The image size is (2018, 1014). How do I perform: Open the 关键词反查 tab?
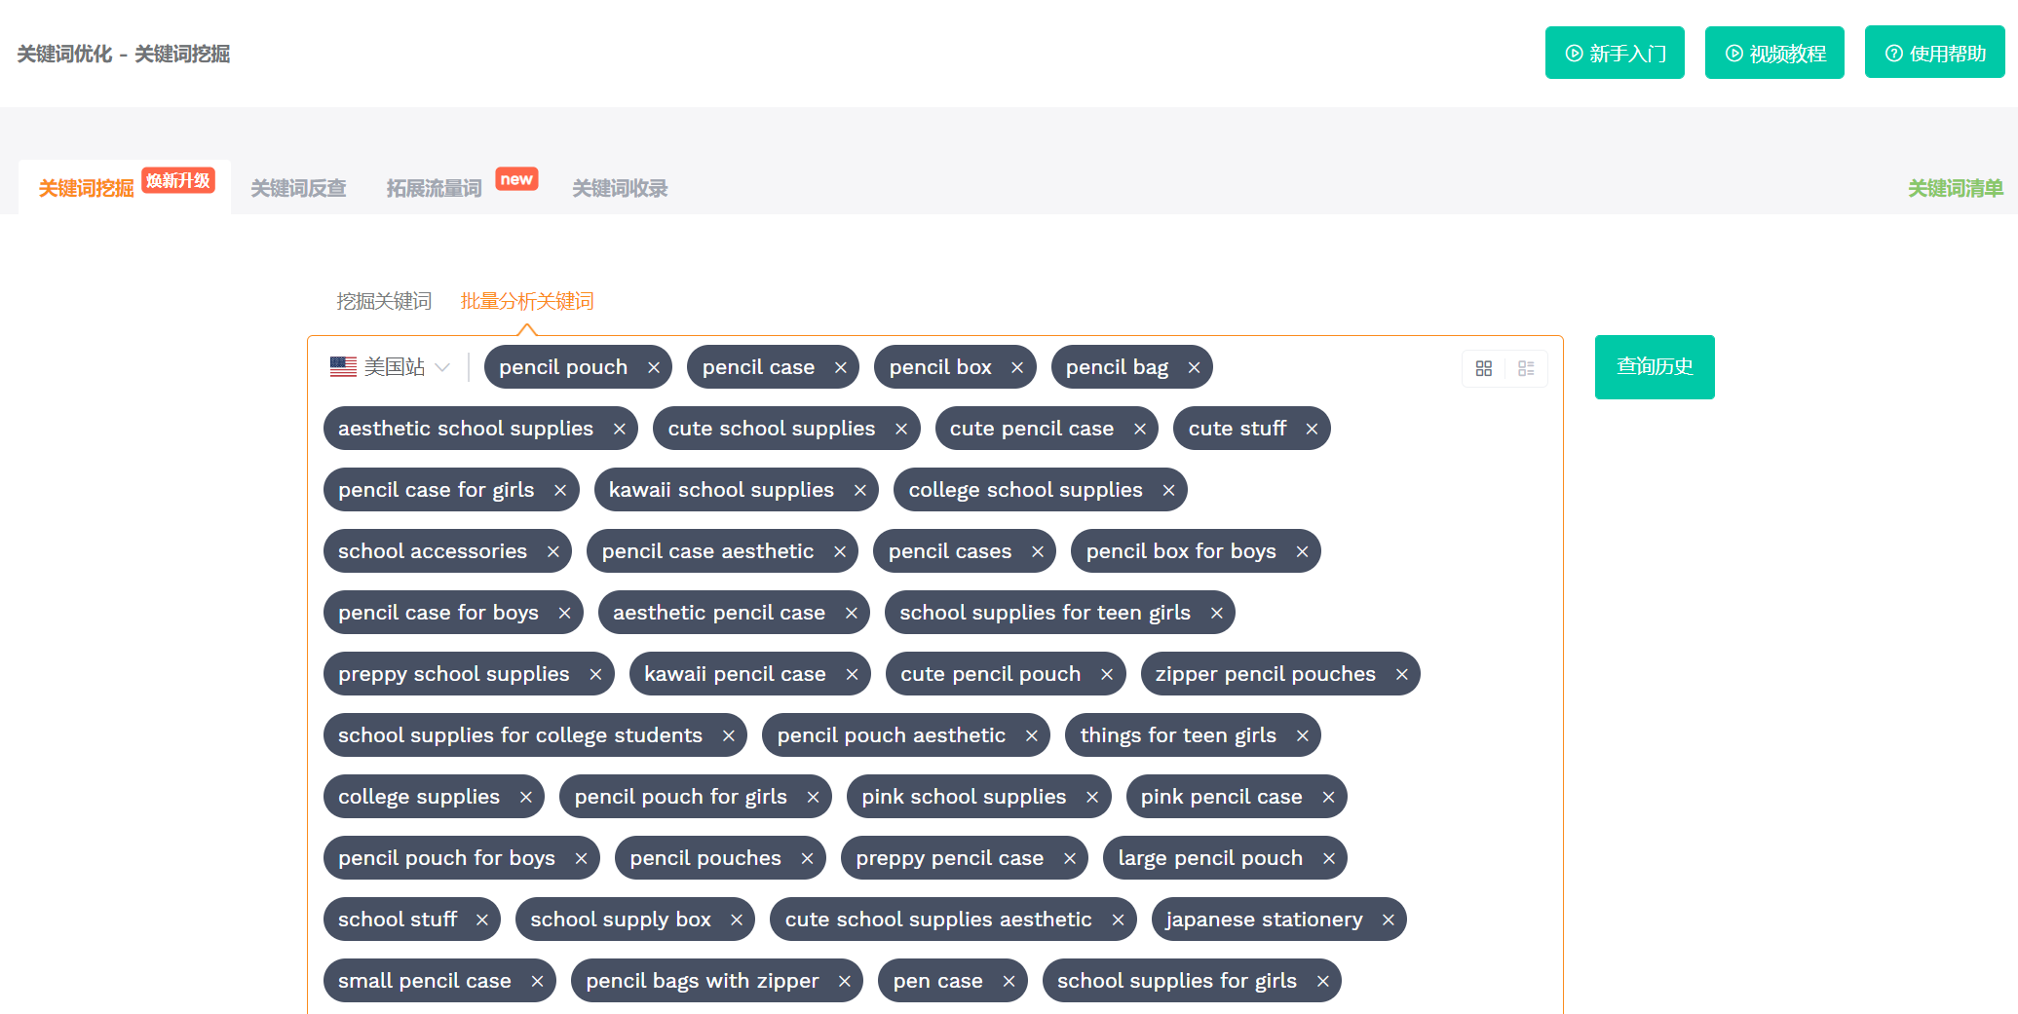[299, 188]
